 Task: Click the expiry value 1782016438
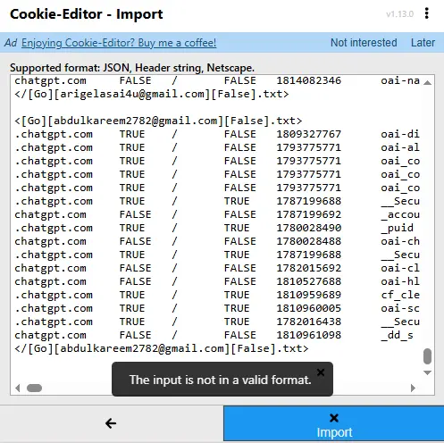[309, 322]
